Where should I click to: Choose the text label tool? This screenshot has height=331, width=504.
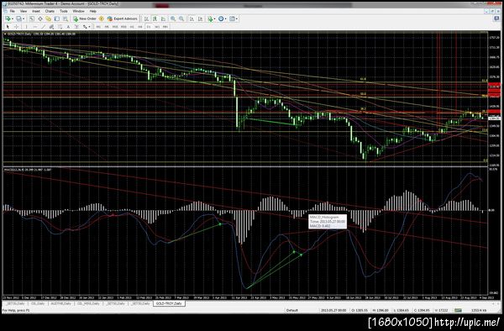click(76, 27)
